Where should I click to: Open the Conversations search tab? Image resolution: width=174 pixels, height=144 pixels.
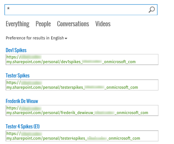click(x=73, y=24)
